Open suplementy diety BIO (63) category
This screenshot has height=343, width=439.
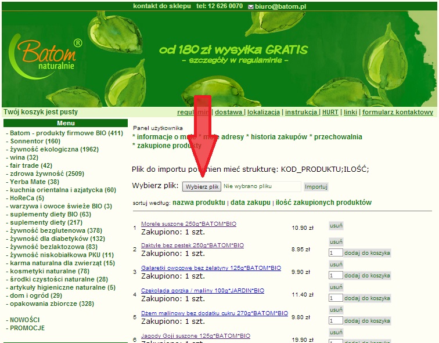(51, 214)
